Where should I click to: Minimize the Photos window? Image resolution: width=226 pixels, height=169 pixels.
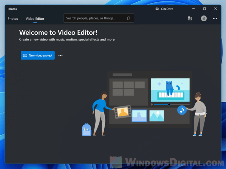(x=193, y=9)
